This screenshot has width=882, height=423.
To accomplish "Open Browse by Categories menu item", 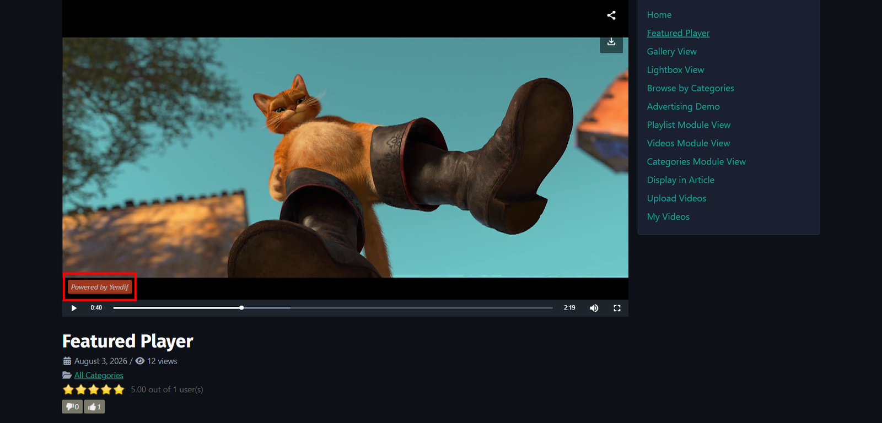I will point(690,88).
